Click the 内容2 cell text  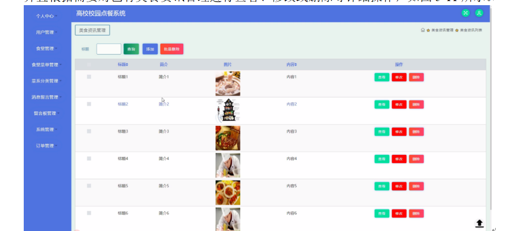(x=292, y=104)
